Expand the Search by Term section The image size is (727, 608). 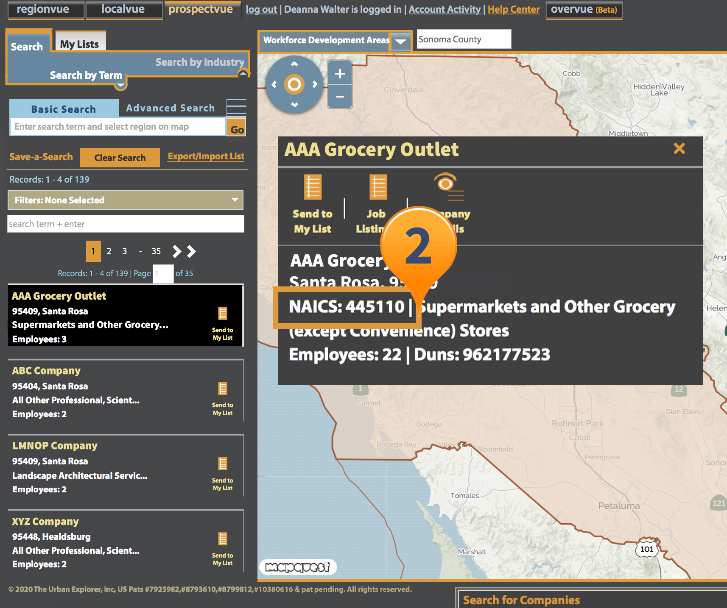(121, 86)
